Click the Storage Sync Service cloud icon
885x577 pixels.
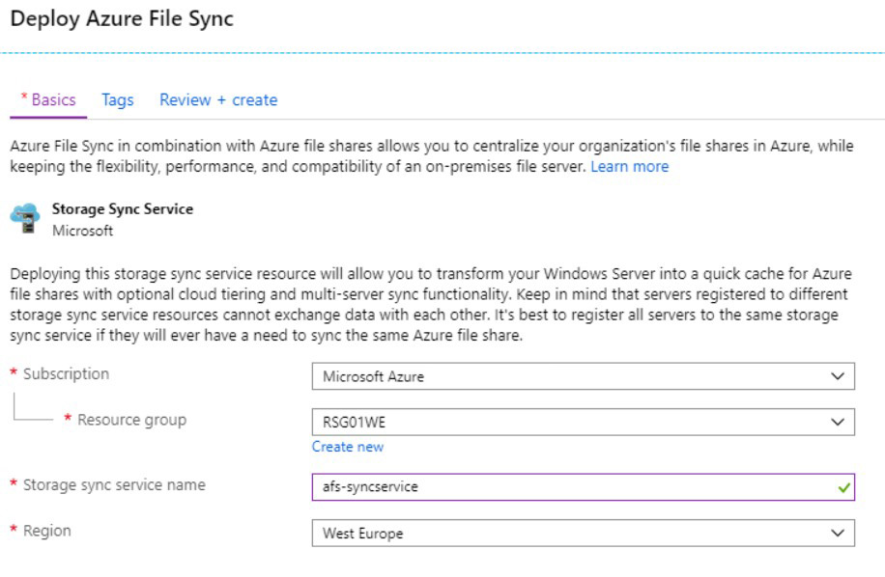[x=25, y=219]
